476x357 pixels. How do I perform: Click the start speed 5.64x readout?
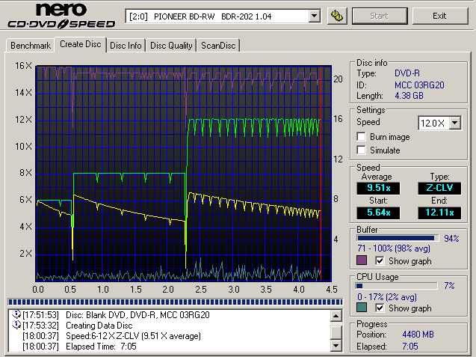pos(378,213)
